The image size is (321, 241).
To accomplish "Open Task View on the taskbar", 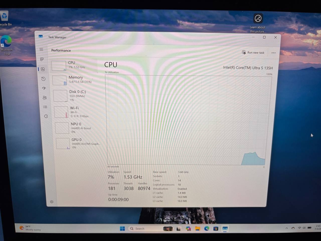I will coord(179,229).
